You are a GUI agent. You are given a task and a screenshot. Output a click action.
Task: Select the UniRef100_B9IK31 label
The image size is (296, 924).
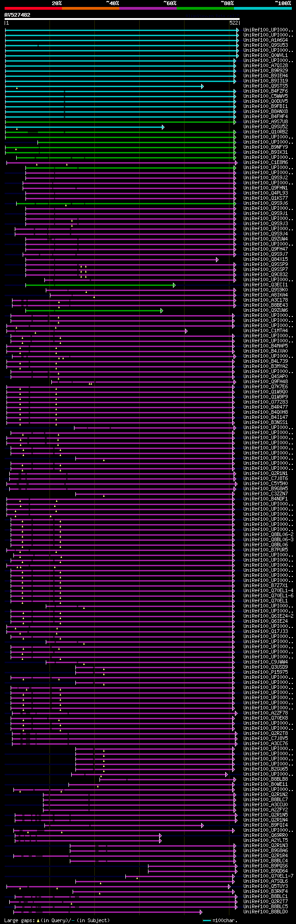point(265,152)
